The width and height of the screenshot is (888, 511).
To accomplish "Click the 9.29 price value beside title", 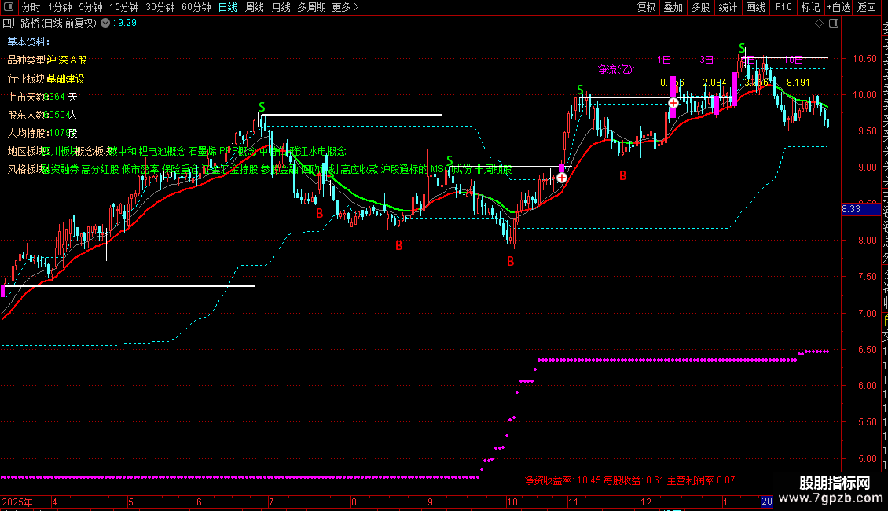I will (127, 24).
